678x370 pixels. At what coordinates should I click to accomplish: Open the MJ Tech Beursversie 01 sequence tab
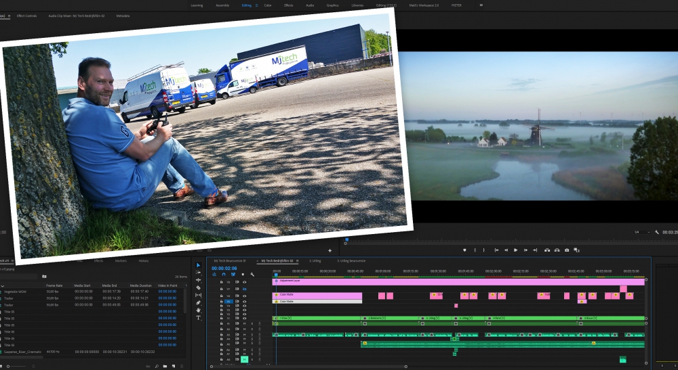tap(230, 261)
